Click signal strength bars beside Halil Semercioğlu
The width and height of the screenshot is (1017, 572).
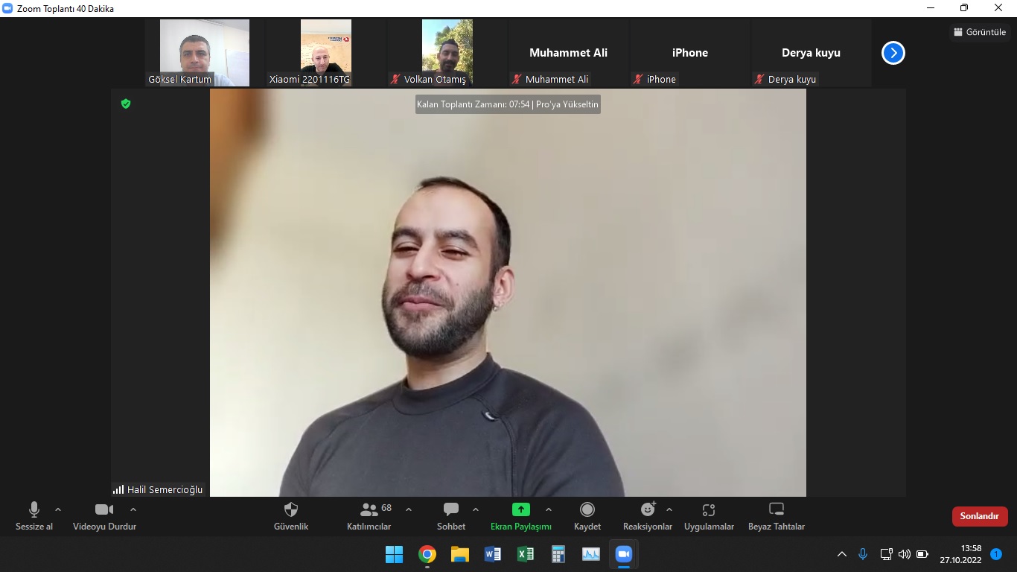click(118, 489)
